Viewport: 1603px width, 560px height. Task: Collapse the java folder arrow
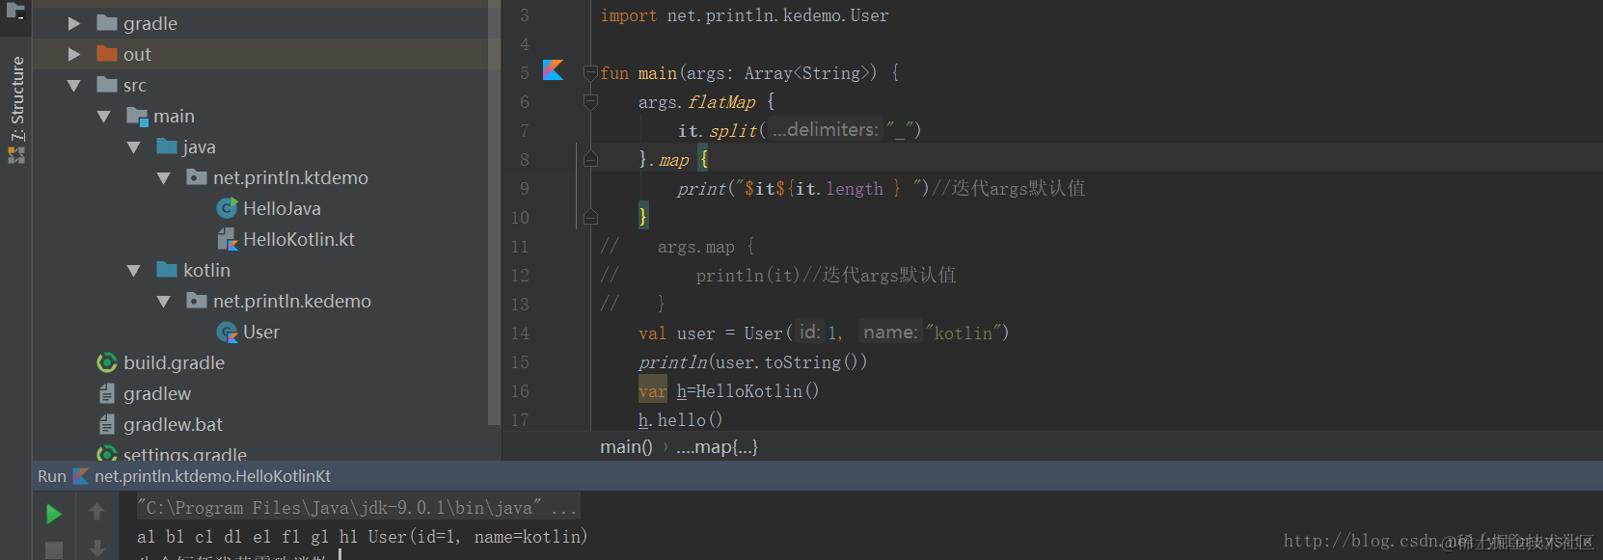(134, 147)
